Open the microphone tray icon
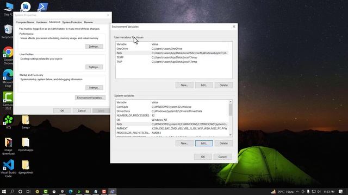Screen dimensions: 348x195 [308, 191]
